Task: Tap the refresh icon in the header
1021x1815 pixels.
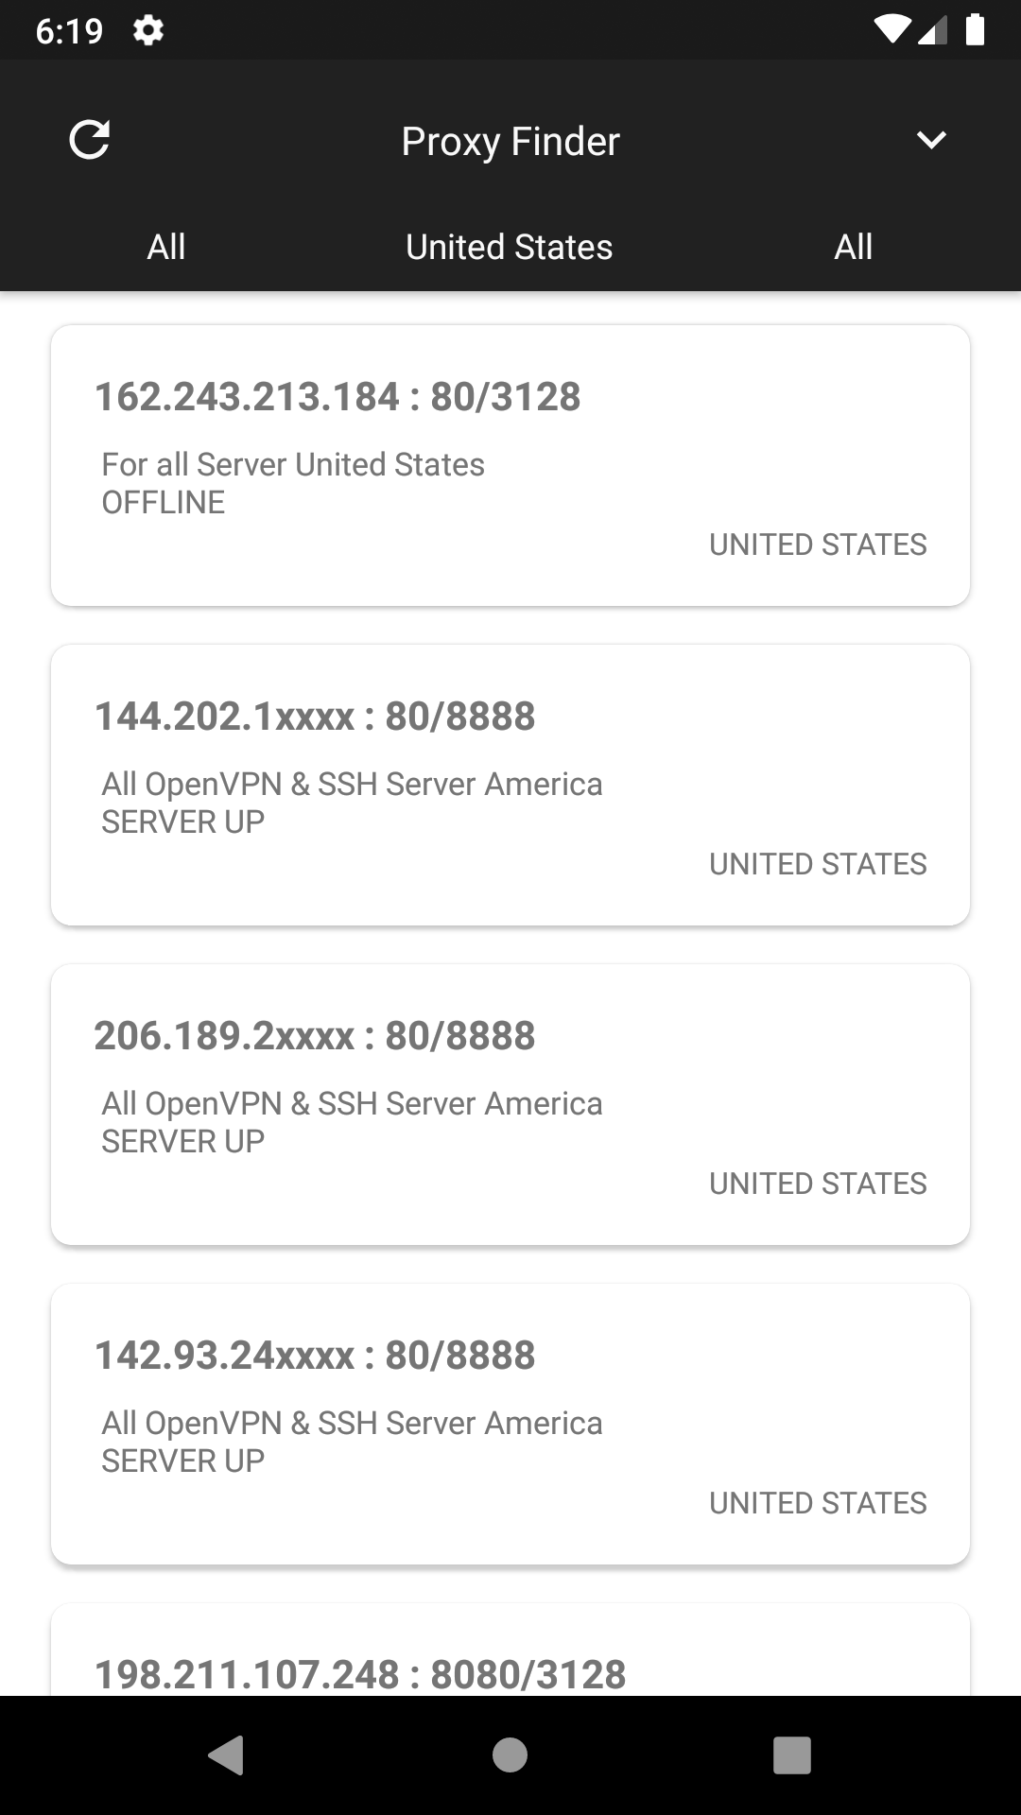Action: (90, 140)
